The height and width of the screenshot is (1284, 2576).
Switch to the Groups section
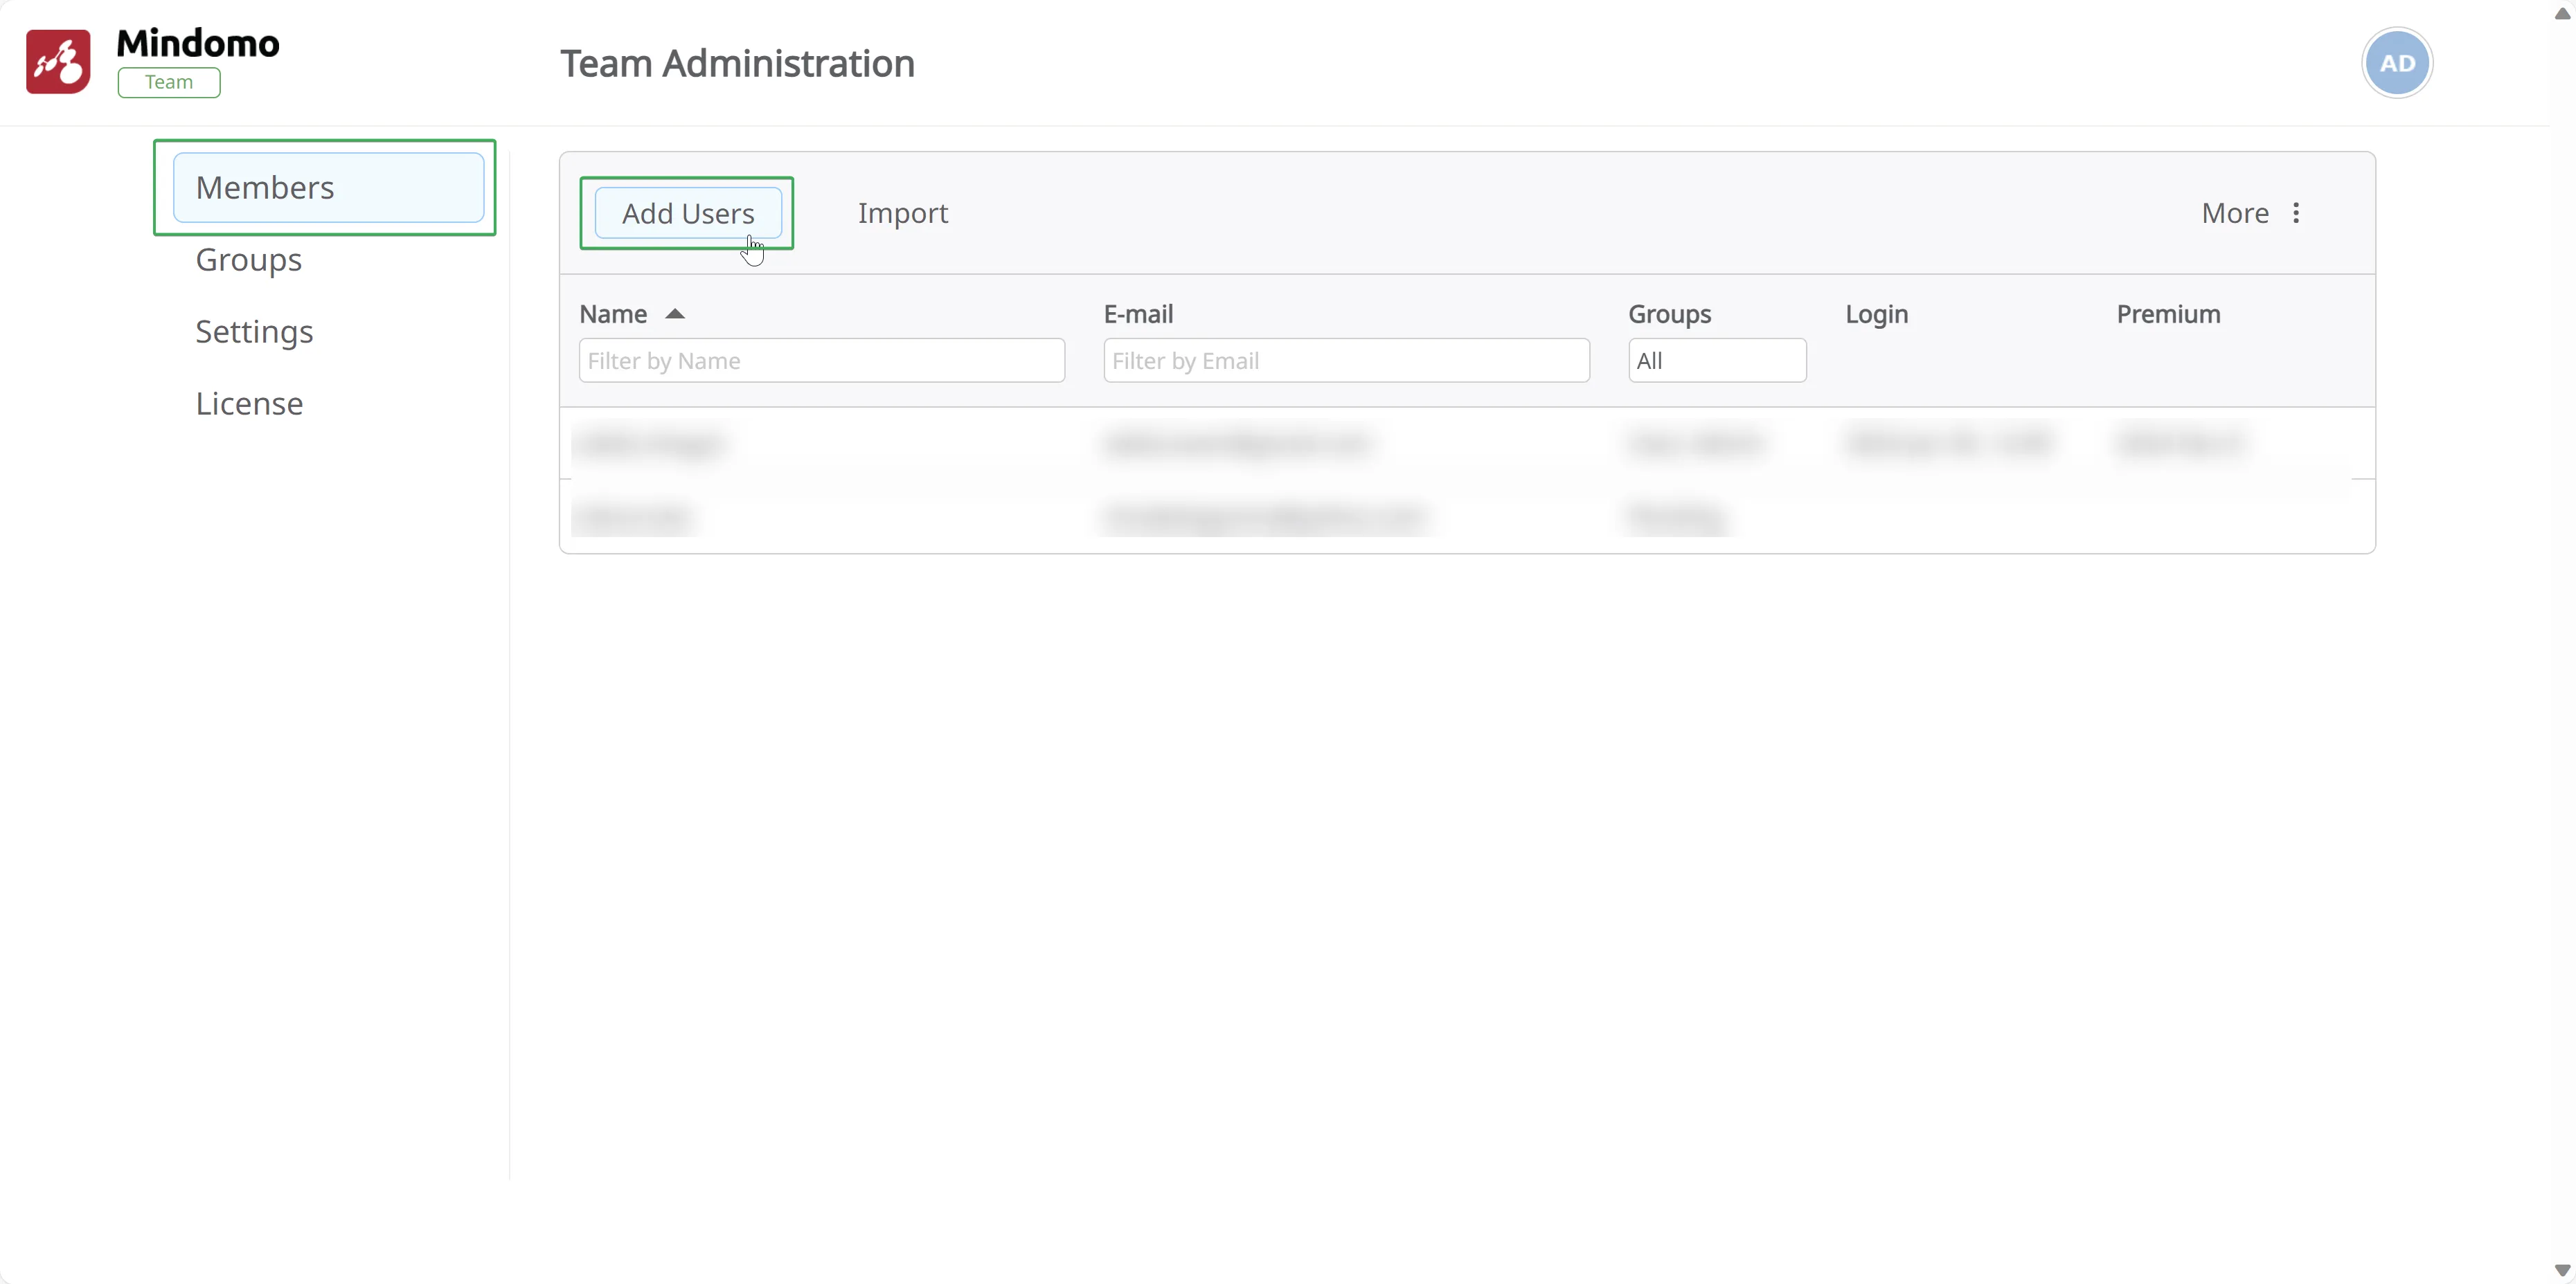pyautogui.click(x=248, y=260)
